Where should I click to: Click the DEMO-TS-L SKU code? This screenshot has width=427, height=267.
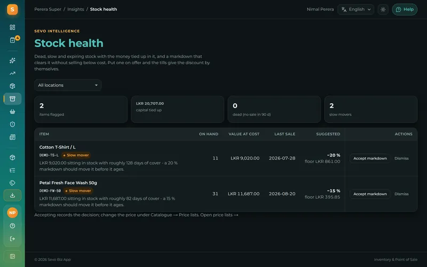point(49,155)
